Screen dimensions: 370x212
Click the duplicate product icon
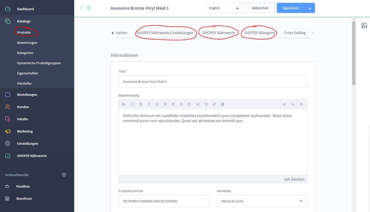pos(89,8)
